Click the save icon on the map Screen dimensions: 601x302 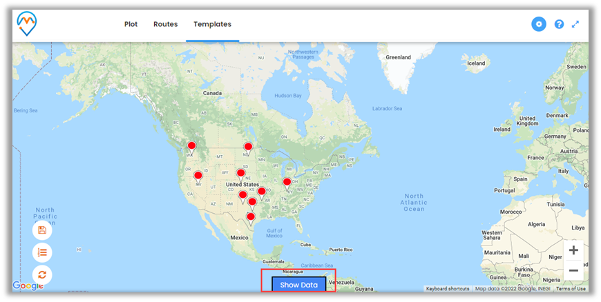(x=42, y=230)
